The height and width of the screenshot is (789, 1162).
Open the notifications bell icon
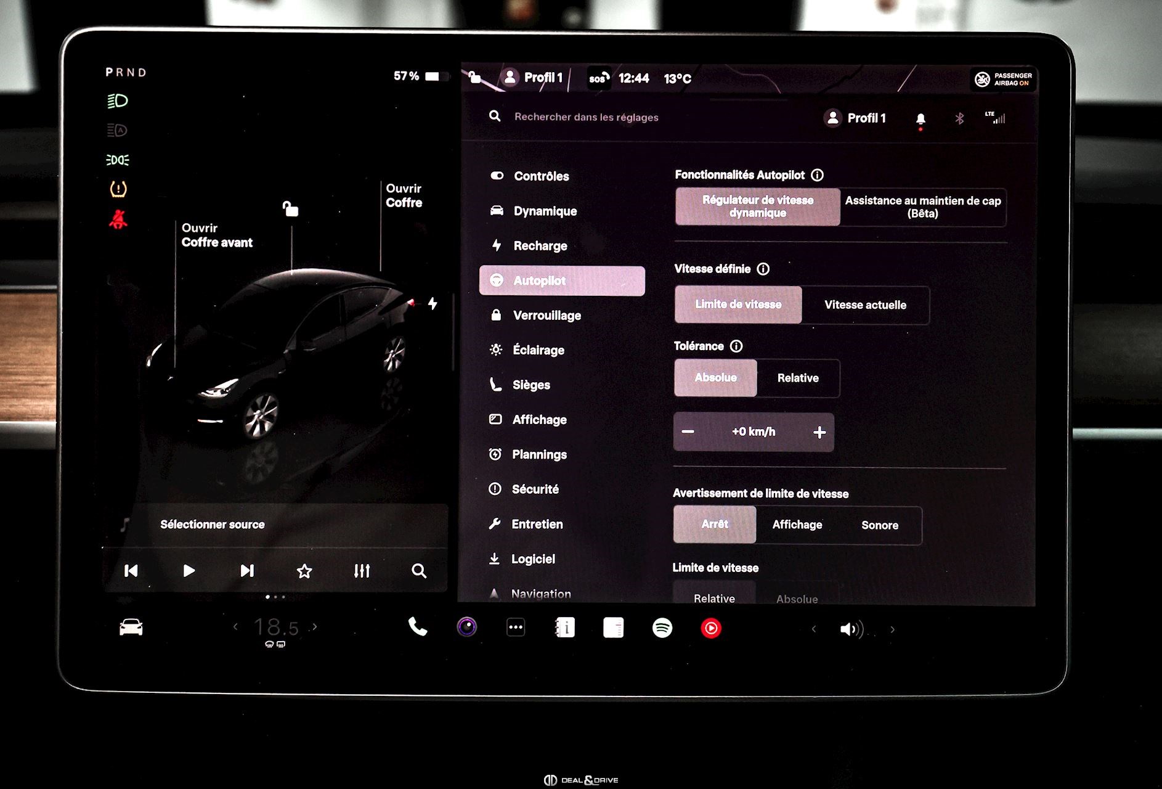920,119
